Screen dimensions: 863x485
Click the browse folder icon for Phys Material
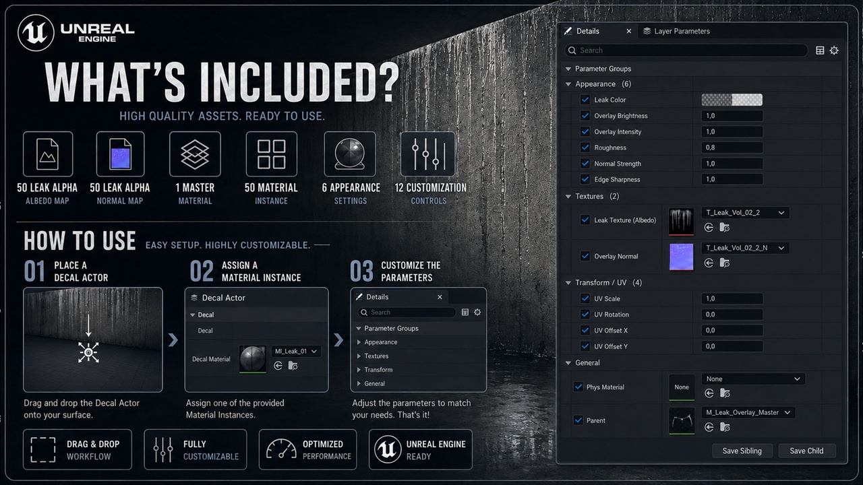click(x=725, y=393)
